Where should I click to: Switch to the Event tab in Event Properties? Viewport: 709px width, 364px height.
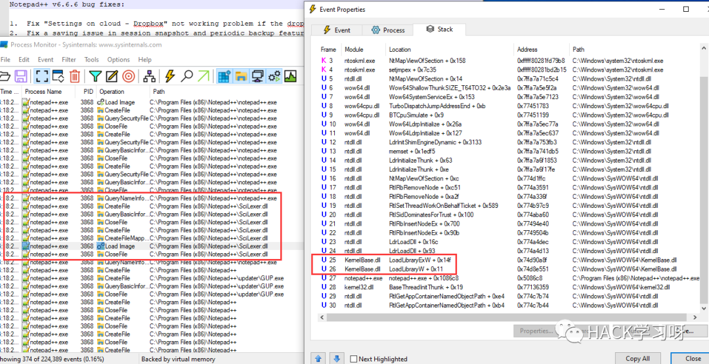pos(337,30)
